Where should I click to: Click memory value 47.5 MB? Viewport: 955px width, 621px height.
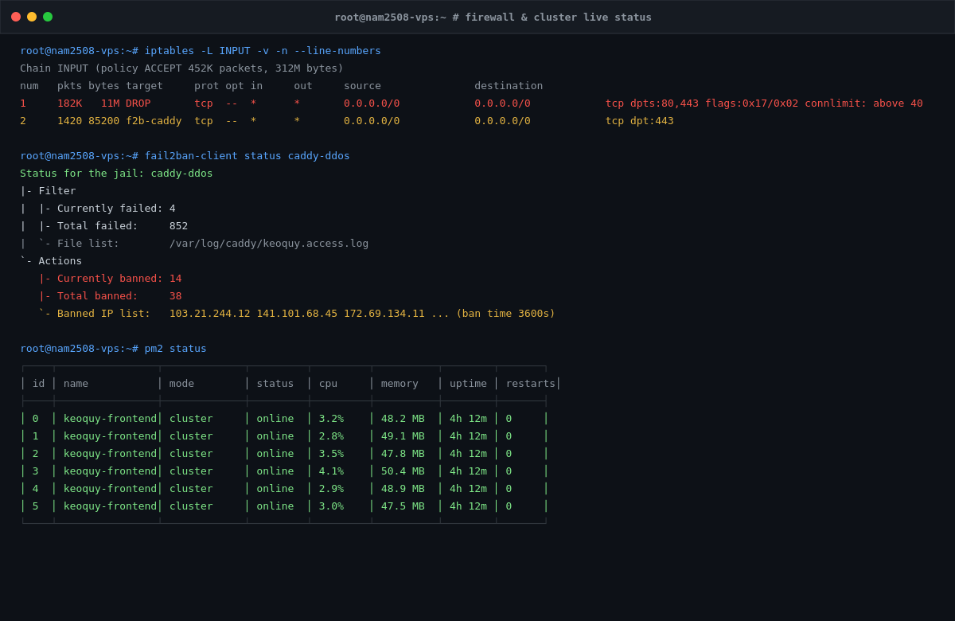(x=403, y=506)
